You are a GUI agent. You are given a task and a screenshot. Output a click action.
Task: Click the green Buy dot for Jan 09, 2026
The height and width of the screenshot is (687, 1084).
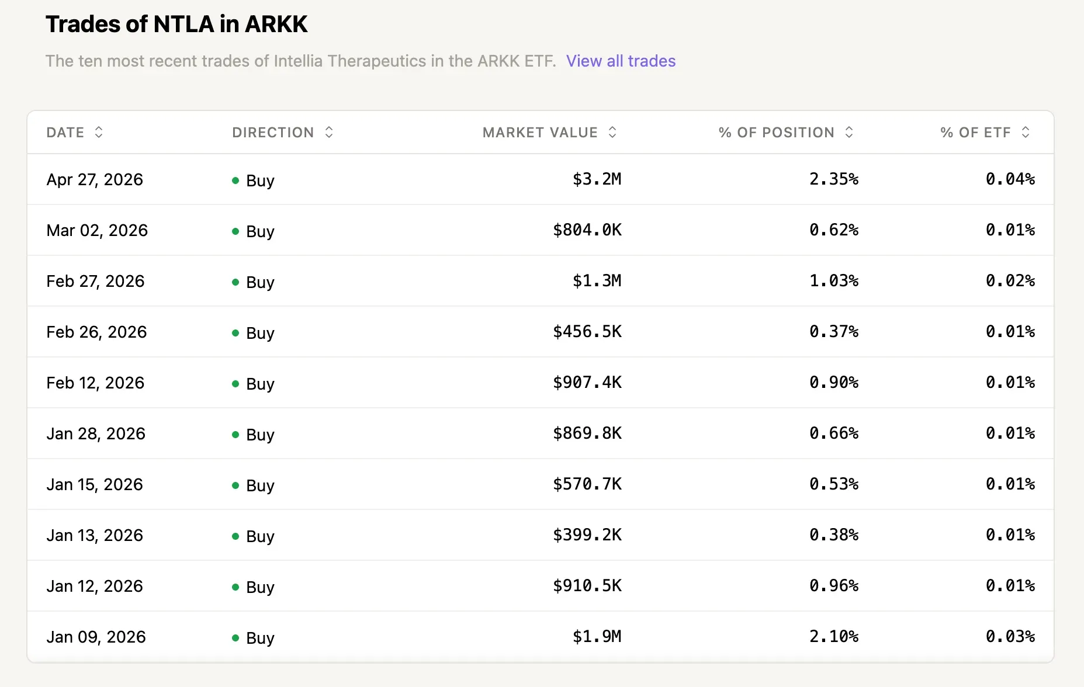[235, 638]
